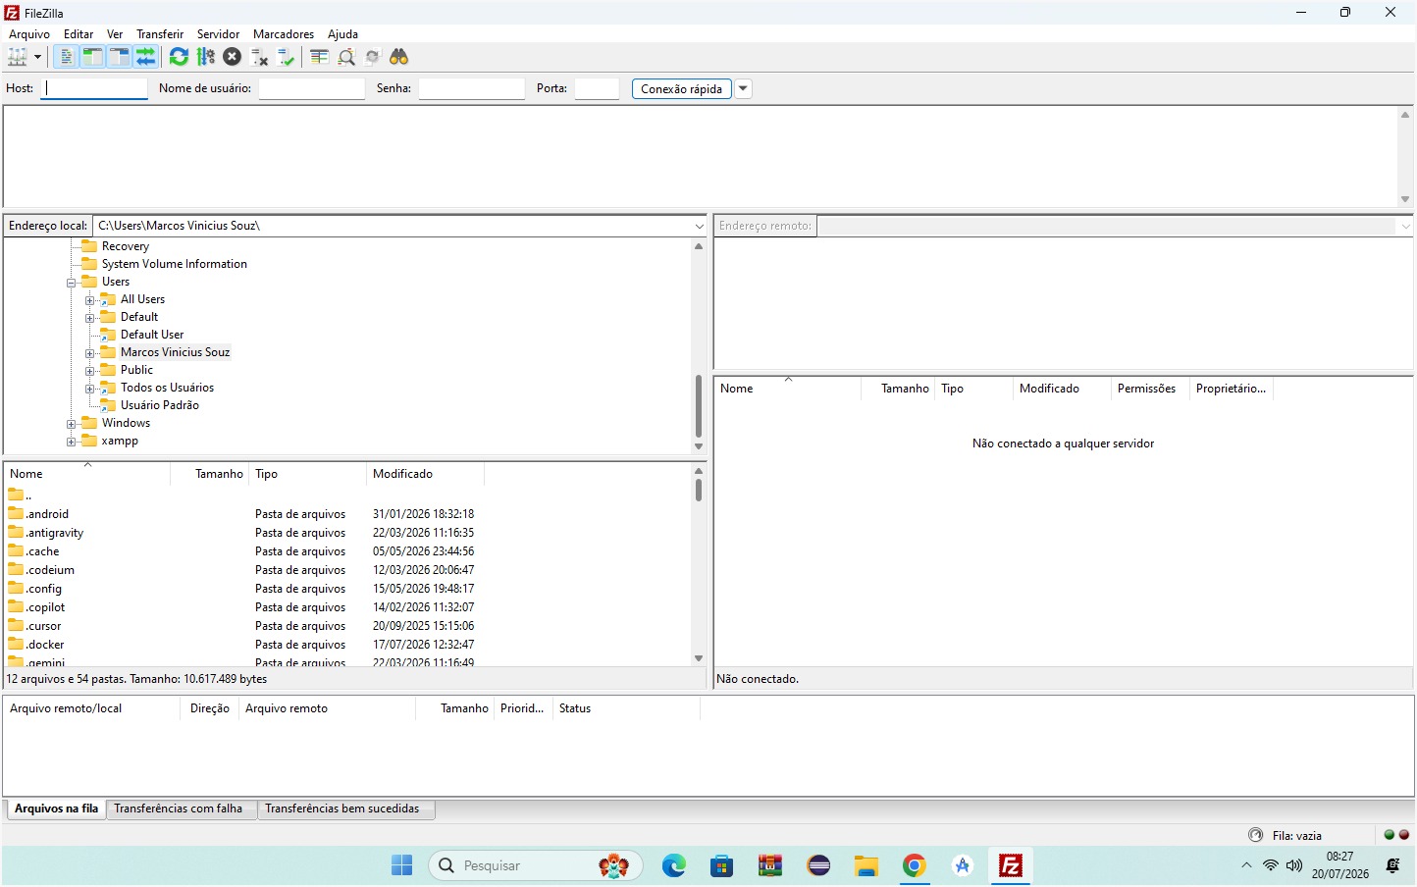This screenshot has width=1417, height=887.
Task: Open the Servidor menu
Action: (x=218, y=34)
